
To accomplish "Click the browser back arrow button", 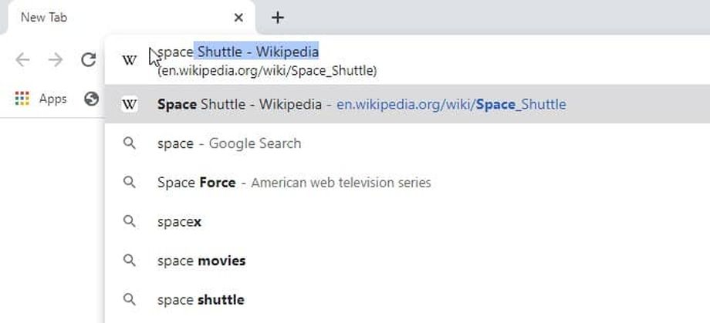I will (23, 60).
